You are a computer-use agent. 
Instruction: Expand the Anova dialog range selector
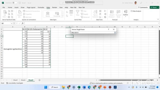115,32
